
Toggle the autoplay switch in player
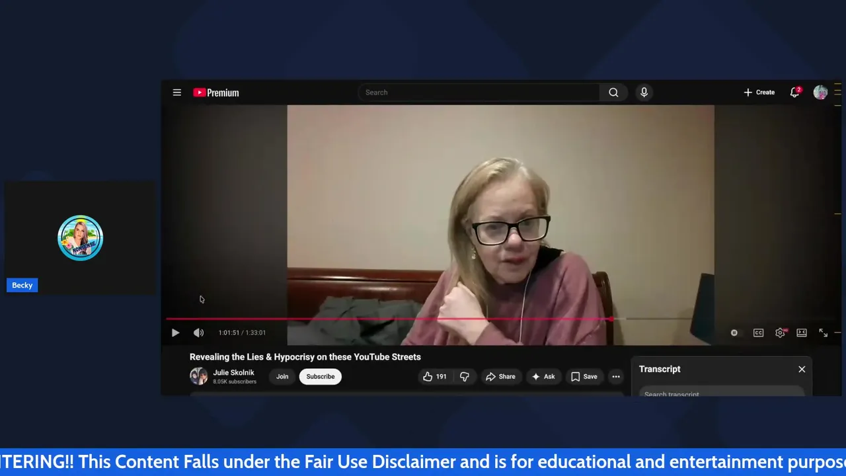(734, 333)
